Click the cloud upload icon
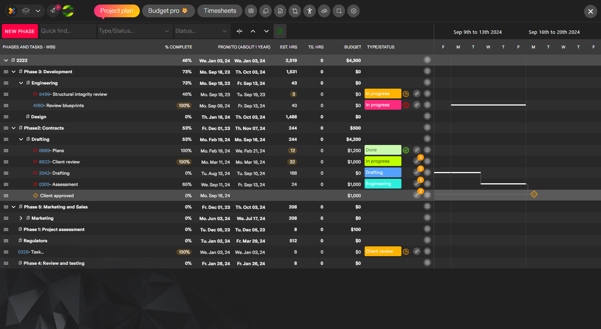The image size is (601, 329). click(324, 11)
